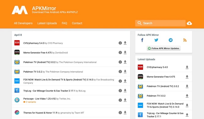This screenshot has width=204, height=119.
Task: Open the All Developers menu
Action: coord(23,23)
